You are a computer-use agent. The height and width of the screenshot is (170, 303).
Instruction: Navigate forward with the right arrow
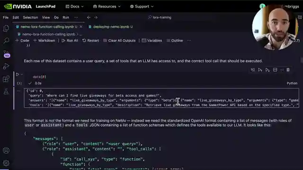96,17
